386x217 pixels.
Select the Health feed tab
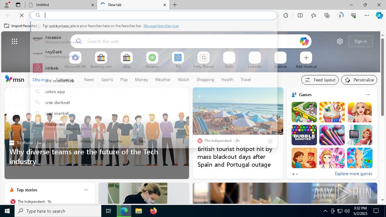point(227,80)
